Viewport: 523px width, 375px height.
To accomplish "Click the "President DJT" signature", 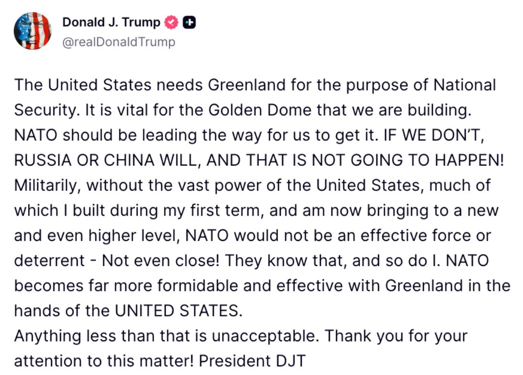I will coord(252,361).
